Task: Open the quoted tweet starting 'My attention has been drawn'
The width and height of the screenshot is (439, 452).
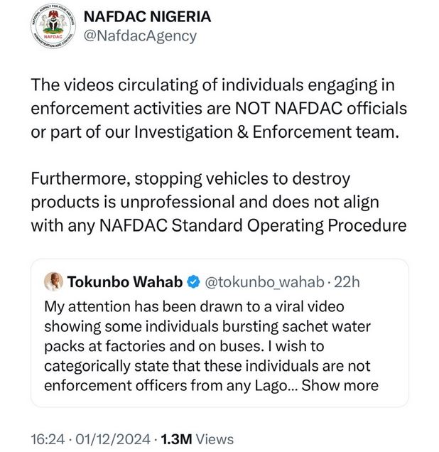Action: pyautogui.click(x=220, y=333)
